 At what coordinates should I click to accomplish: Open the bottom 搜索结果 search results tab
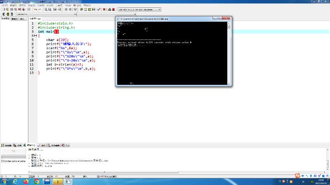pos(54,146)
